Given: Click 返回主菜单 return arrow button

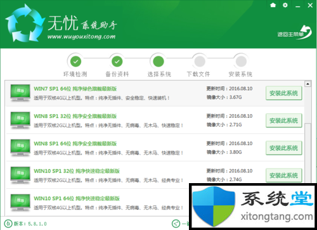Looking at the screenshot, I should coord(295,33).
